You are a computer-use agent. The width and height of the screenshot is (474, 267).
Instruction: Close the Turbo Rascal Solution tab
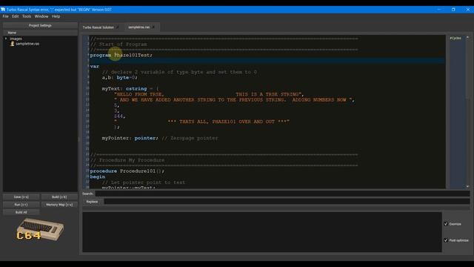pyautogui.click(x=118, y=27)
